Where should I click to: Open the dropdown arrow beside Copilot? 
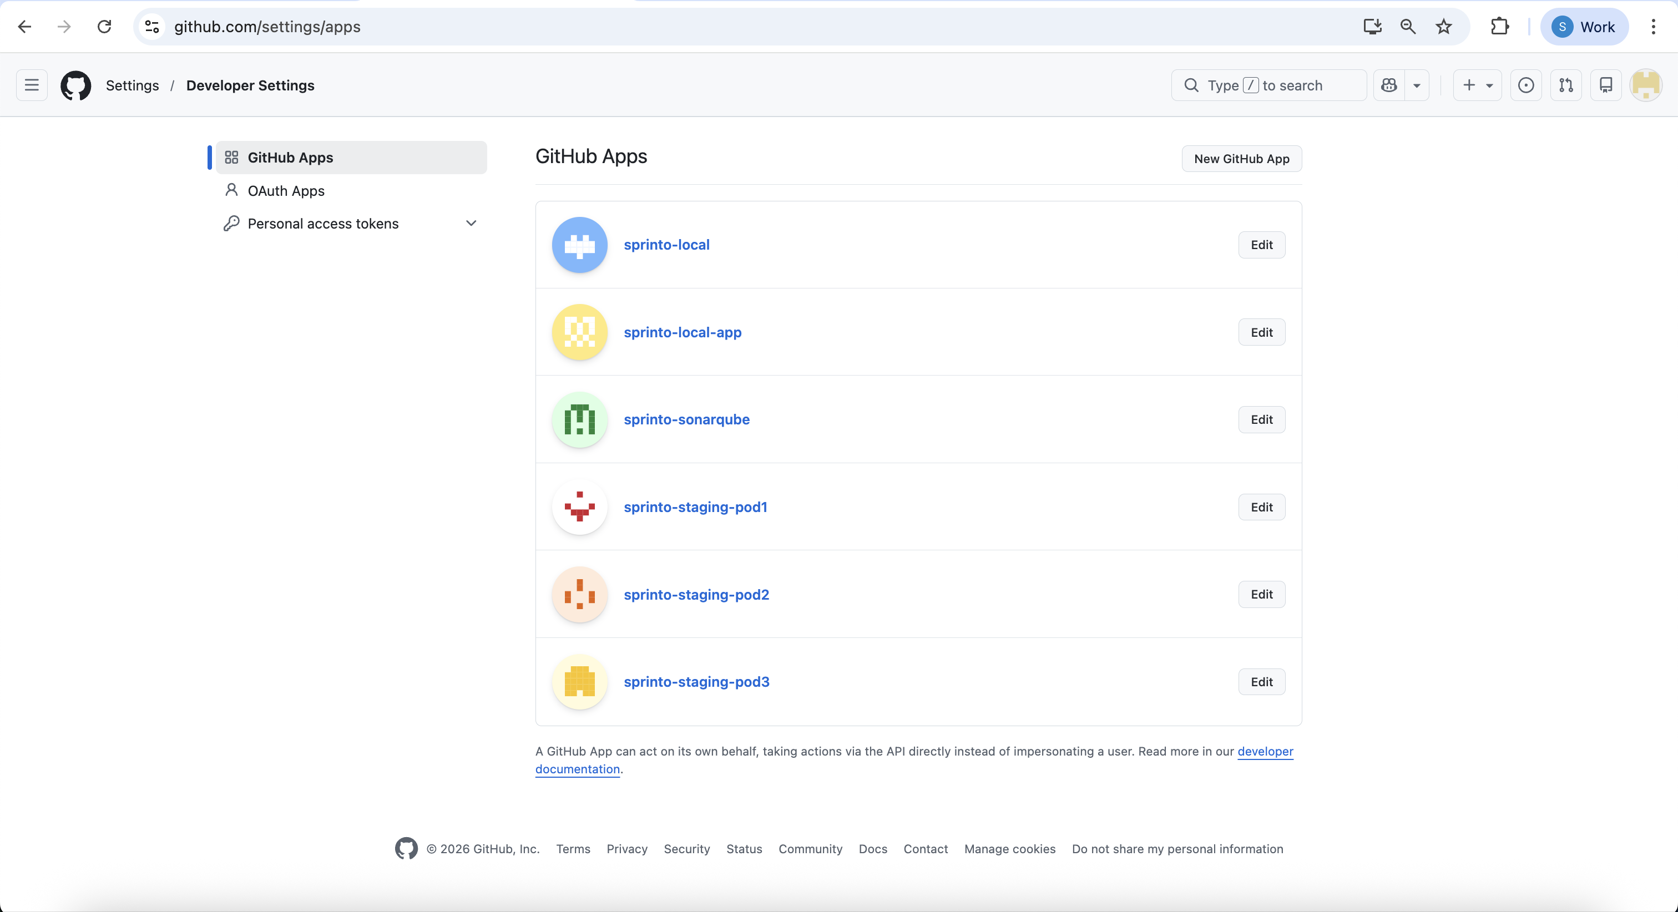pyautogui.click(x=1417, y=85)
